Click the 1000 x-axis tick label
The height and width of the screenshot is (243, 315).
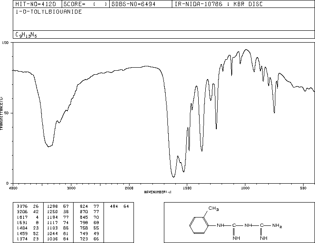click(x=245, y=188)
